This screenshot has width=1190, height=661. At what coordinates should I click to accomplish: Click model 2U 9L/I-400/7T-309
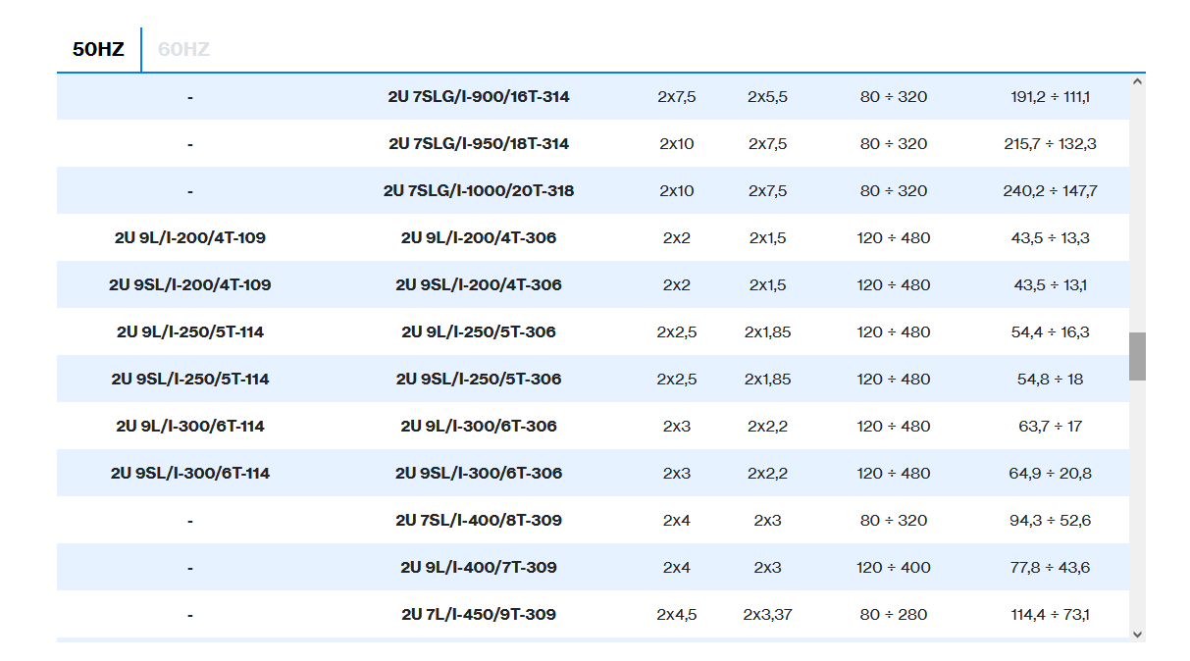(478, 568)
